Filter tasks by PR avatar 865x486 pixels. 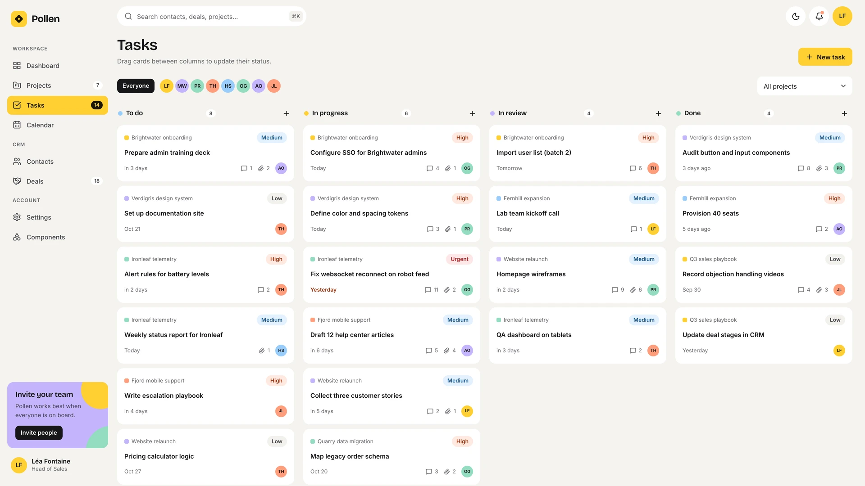(x=197, y=86)
